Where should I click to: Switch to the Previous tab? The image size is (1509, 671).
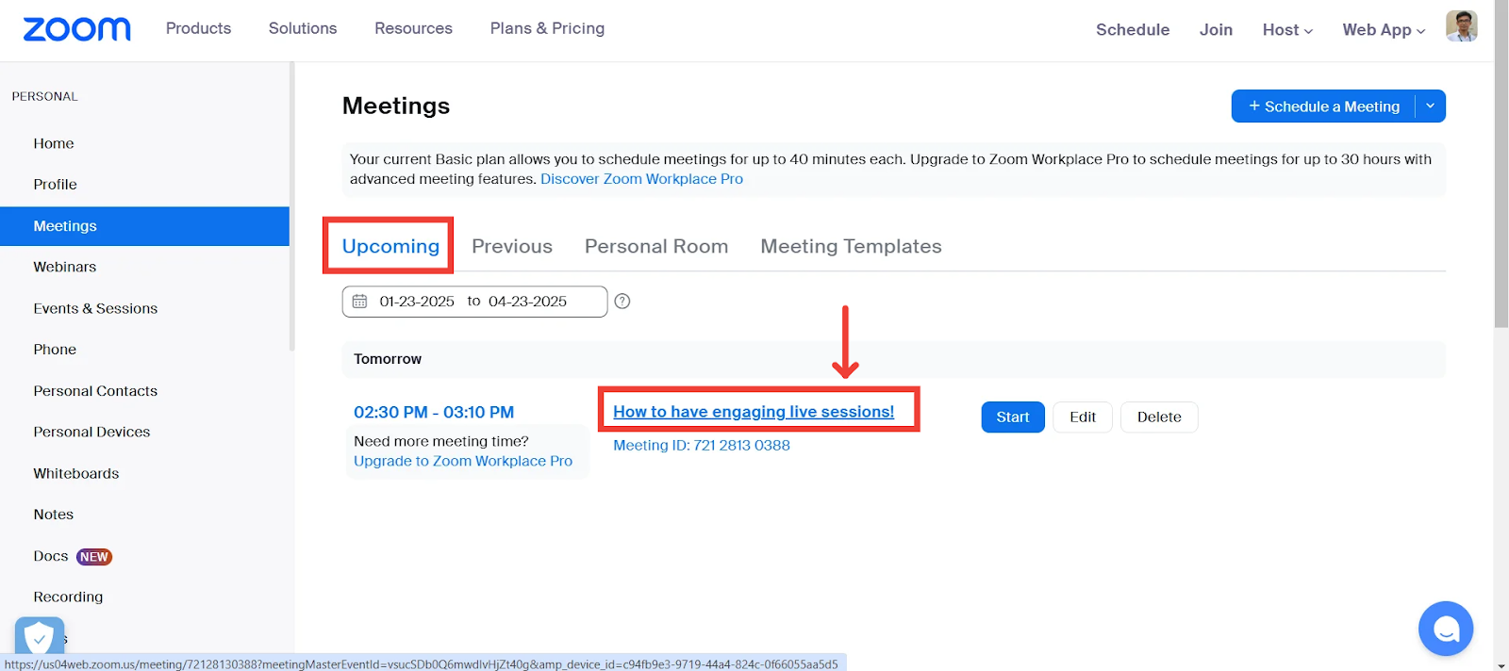512,246
